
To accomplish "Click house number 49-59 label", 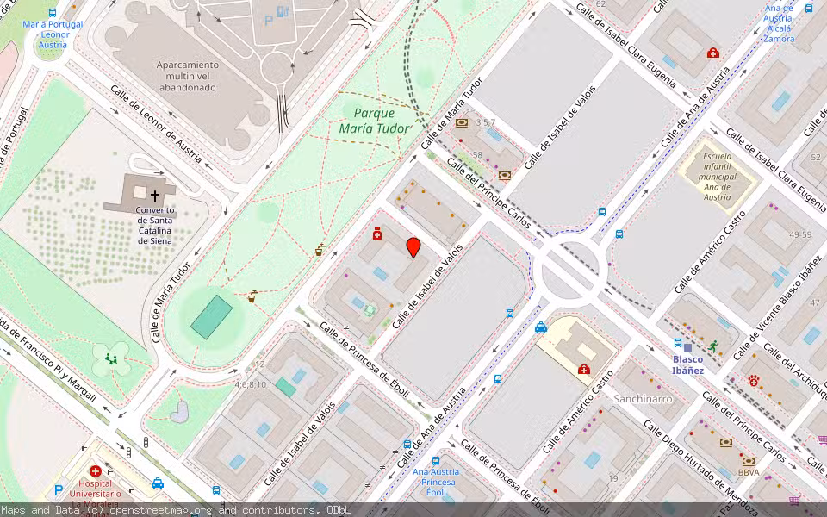I will click(800, 234).
